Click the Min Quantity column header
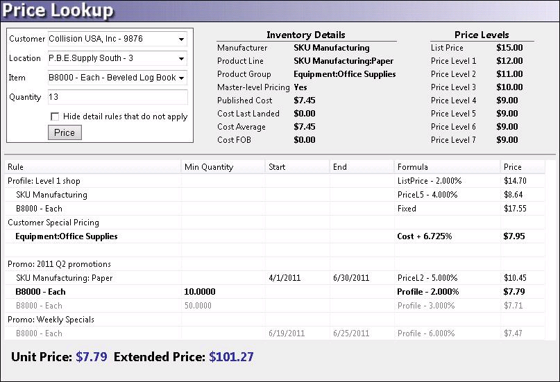Screen dimensions: 560x382 223,167
